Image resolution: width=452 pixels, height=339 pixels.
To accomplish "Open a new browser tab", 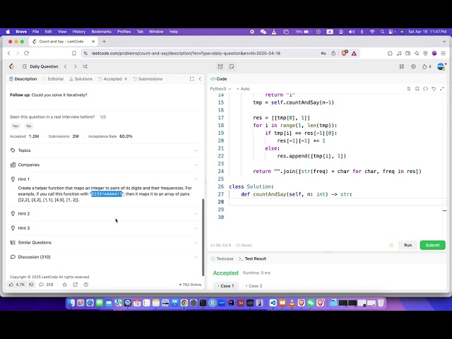I will [x=104, y=42].
